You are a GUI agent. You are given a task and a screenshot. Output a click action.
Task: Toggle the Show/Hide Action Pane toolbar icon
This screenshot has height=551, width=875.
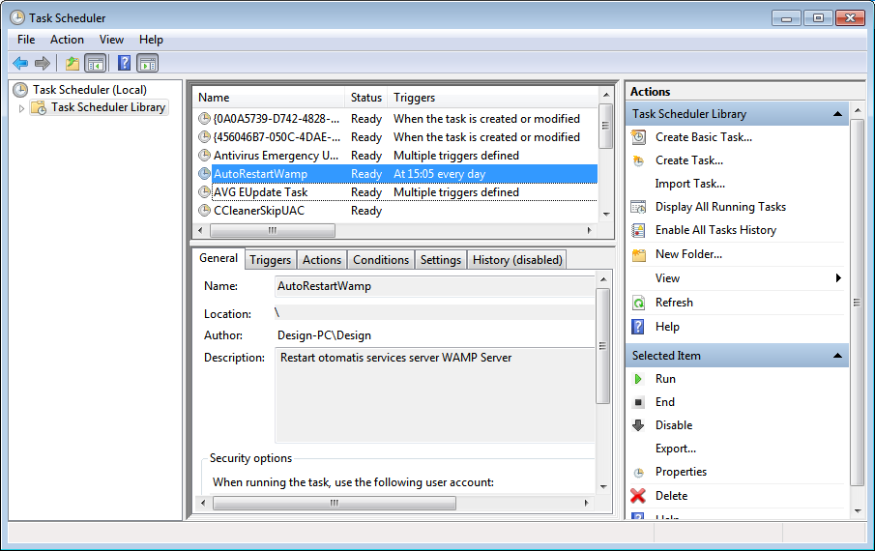(x=148, y=63)
